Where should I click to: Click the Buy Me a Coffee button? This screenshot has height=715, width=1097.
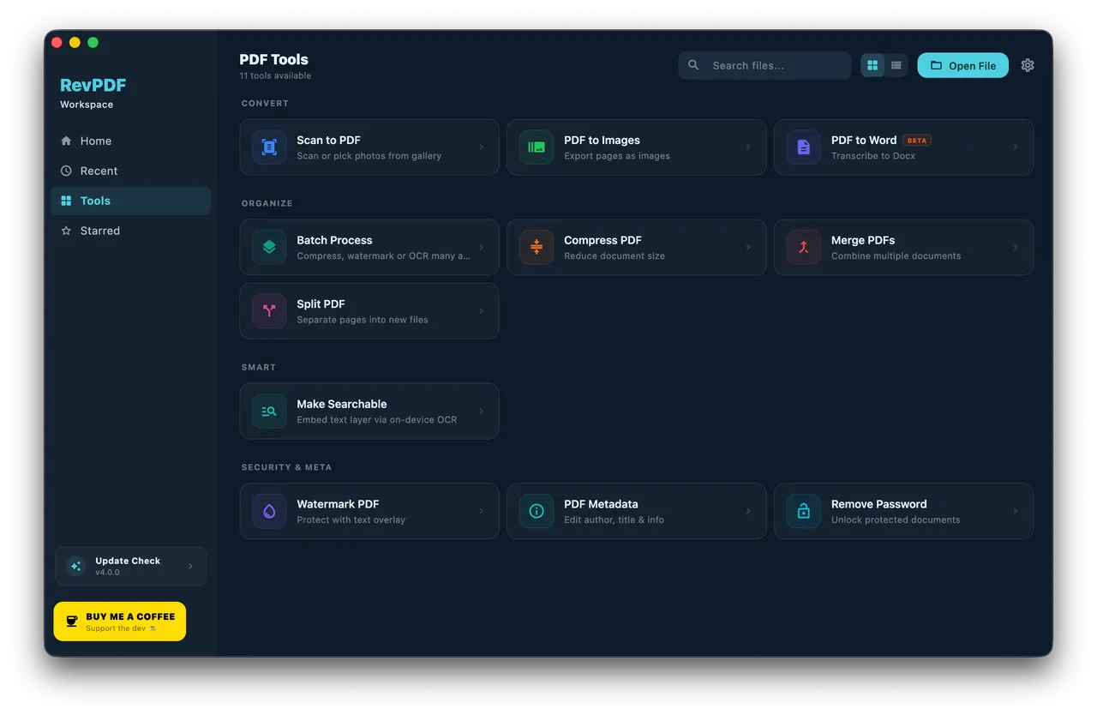(120, 622)
